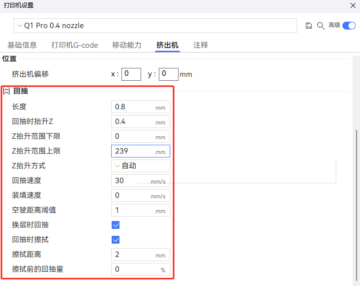The image size is (360, 286).
Task: Switch to the 打印机G-code tab
Action: point(75,45)
